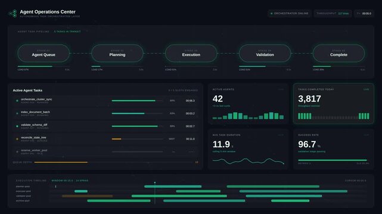Screen dimensions: 382x214
Task: Click progress bar of validate_schema_diff
Action: pyautogui.click(x=138, y=126)
